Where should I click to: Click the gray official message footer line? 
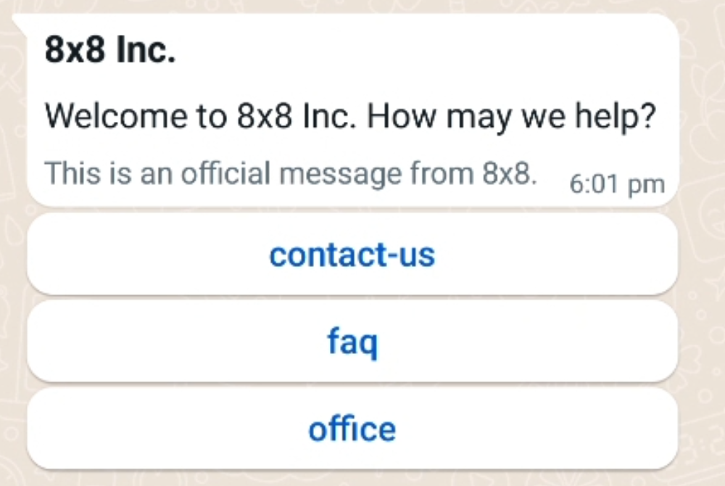pyautogui.click(x=291, y=174)
